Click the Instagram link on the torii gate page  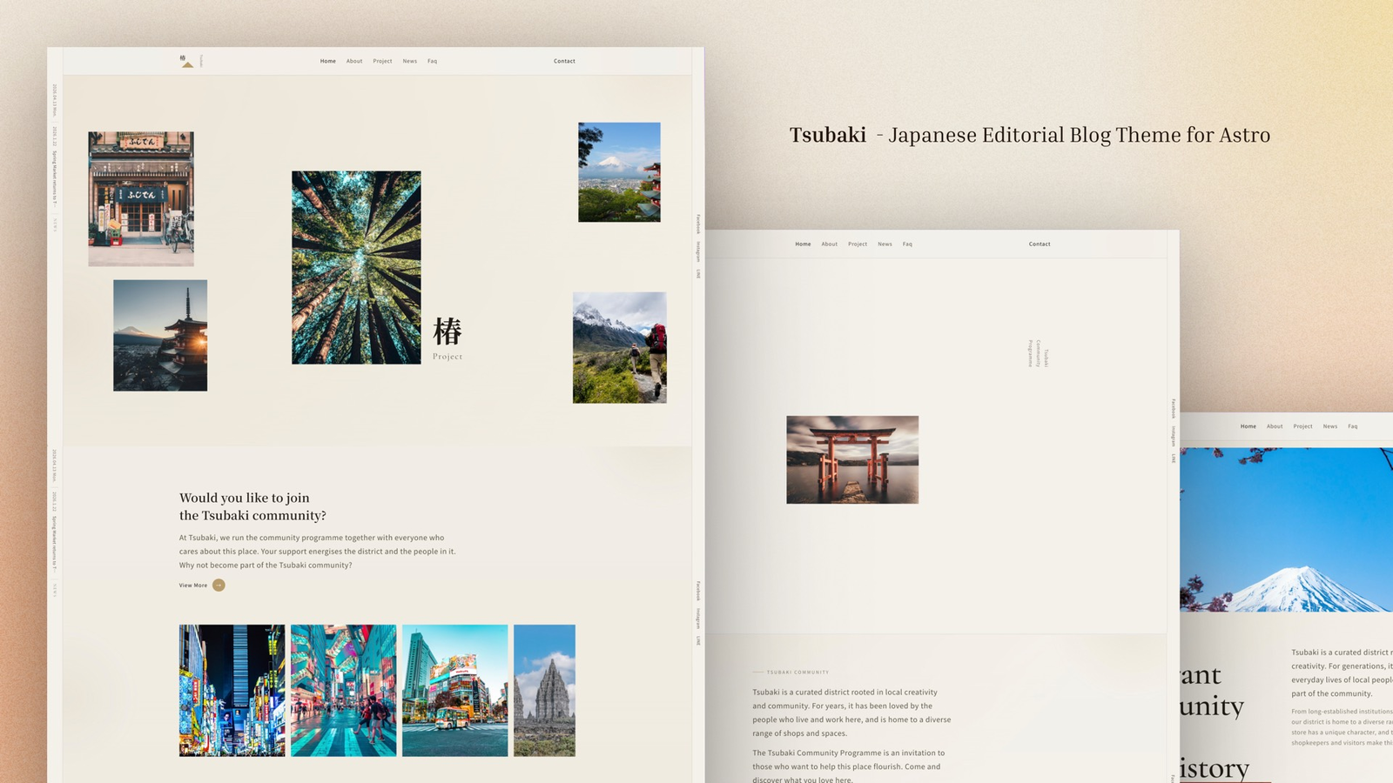click(x=1174, y=437)
